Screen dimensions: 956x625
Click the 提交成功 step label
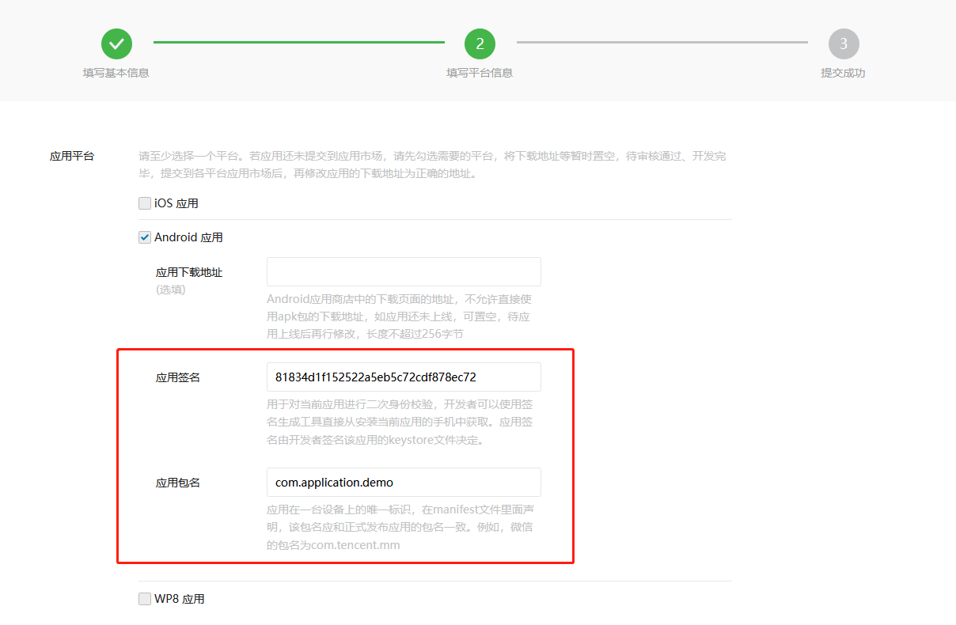843,73
